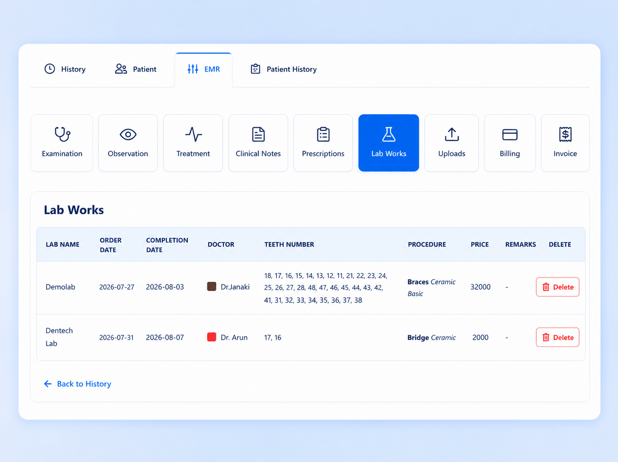
Task: Click the PROCEDURE column header
Action: 427,245
